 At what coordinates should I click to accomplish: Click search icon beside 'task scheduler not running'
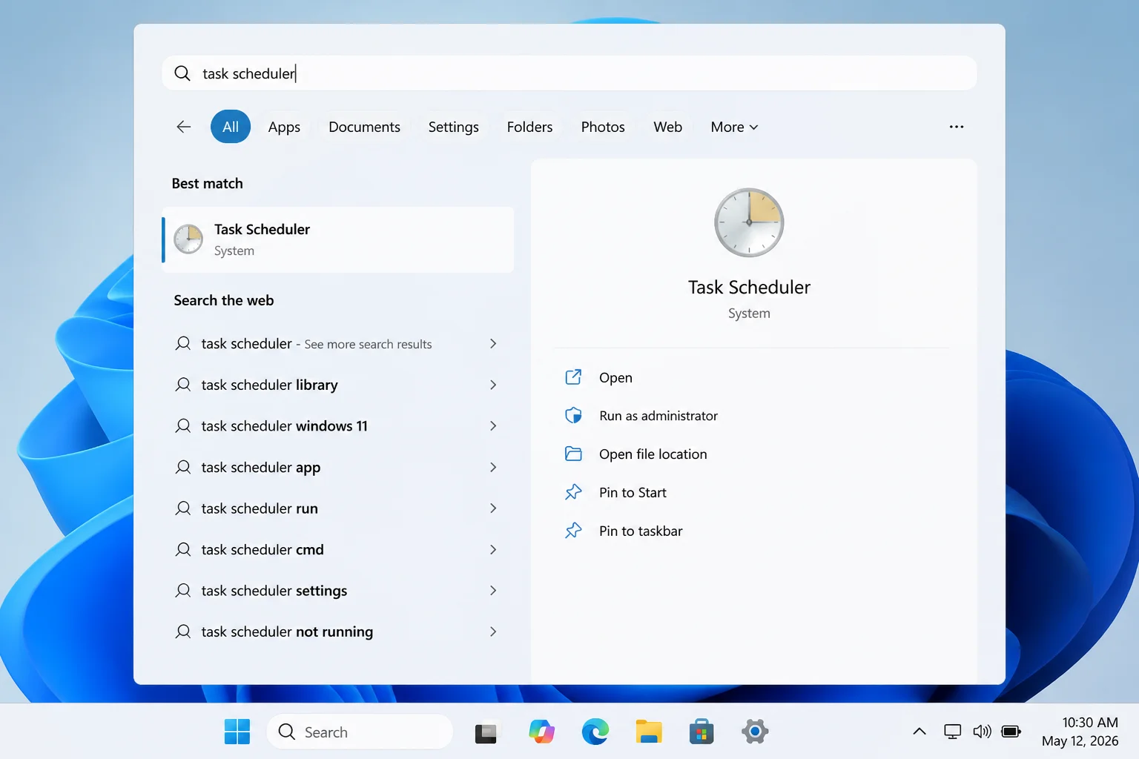[183, 632]
